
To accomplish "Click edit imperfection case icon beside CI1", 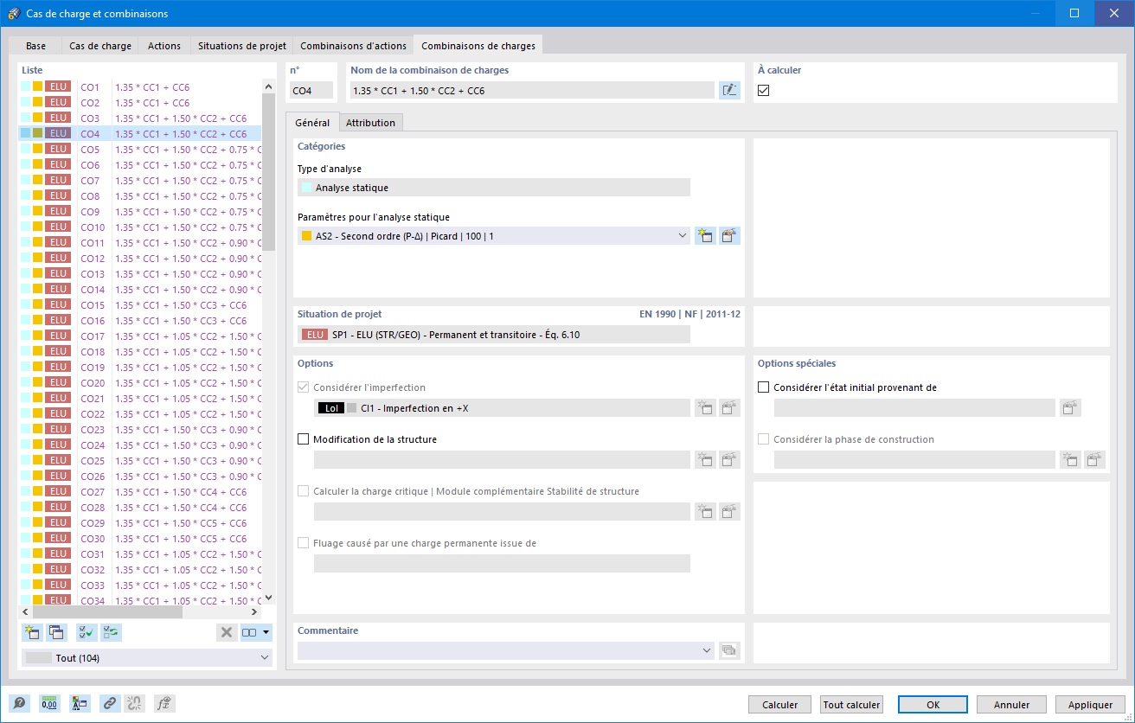I will (730, 408).
